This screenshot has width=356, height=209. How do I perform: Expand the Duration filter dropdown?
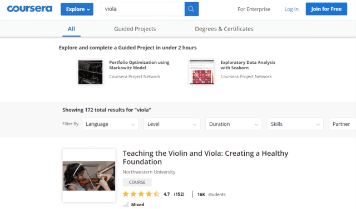click(234, 124)
